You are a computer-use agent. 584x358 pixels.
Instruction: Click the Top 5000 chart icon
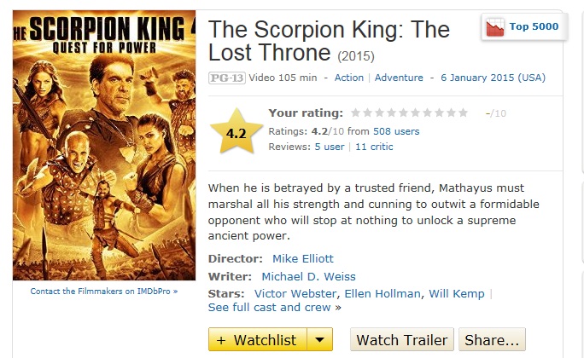coord(493,28)
